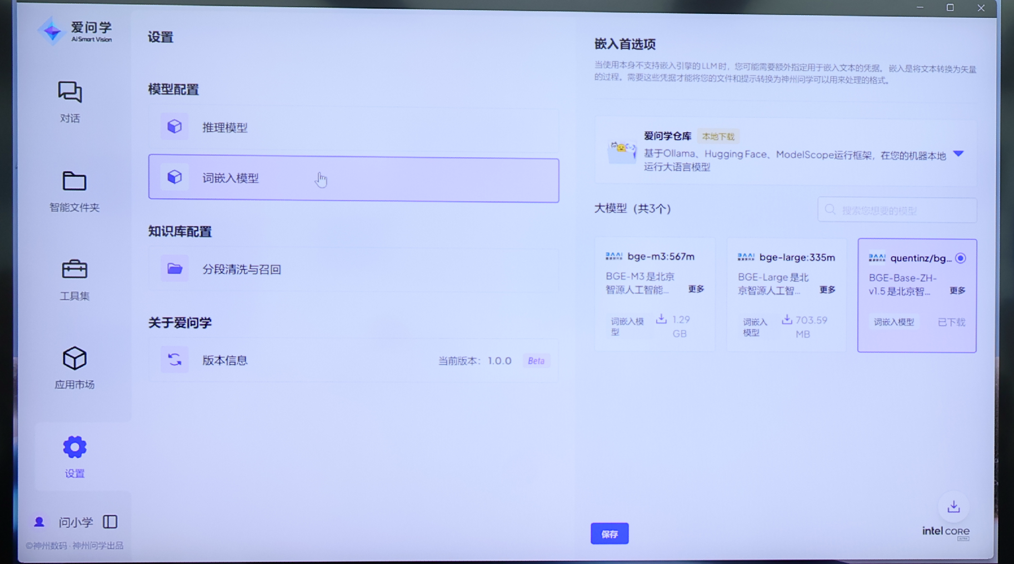Expand the 爱问学仓库 dropdown arrow

pyautogui.click(x=958, y=154)
